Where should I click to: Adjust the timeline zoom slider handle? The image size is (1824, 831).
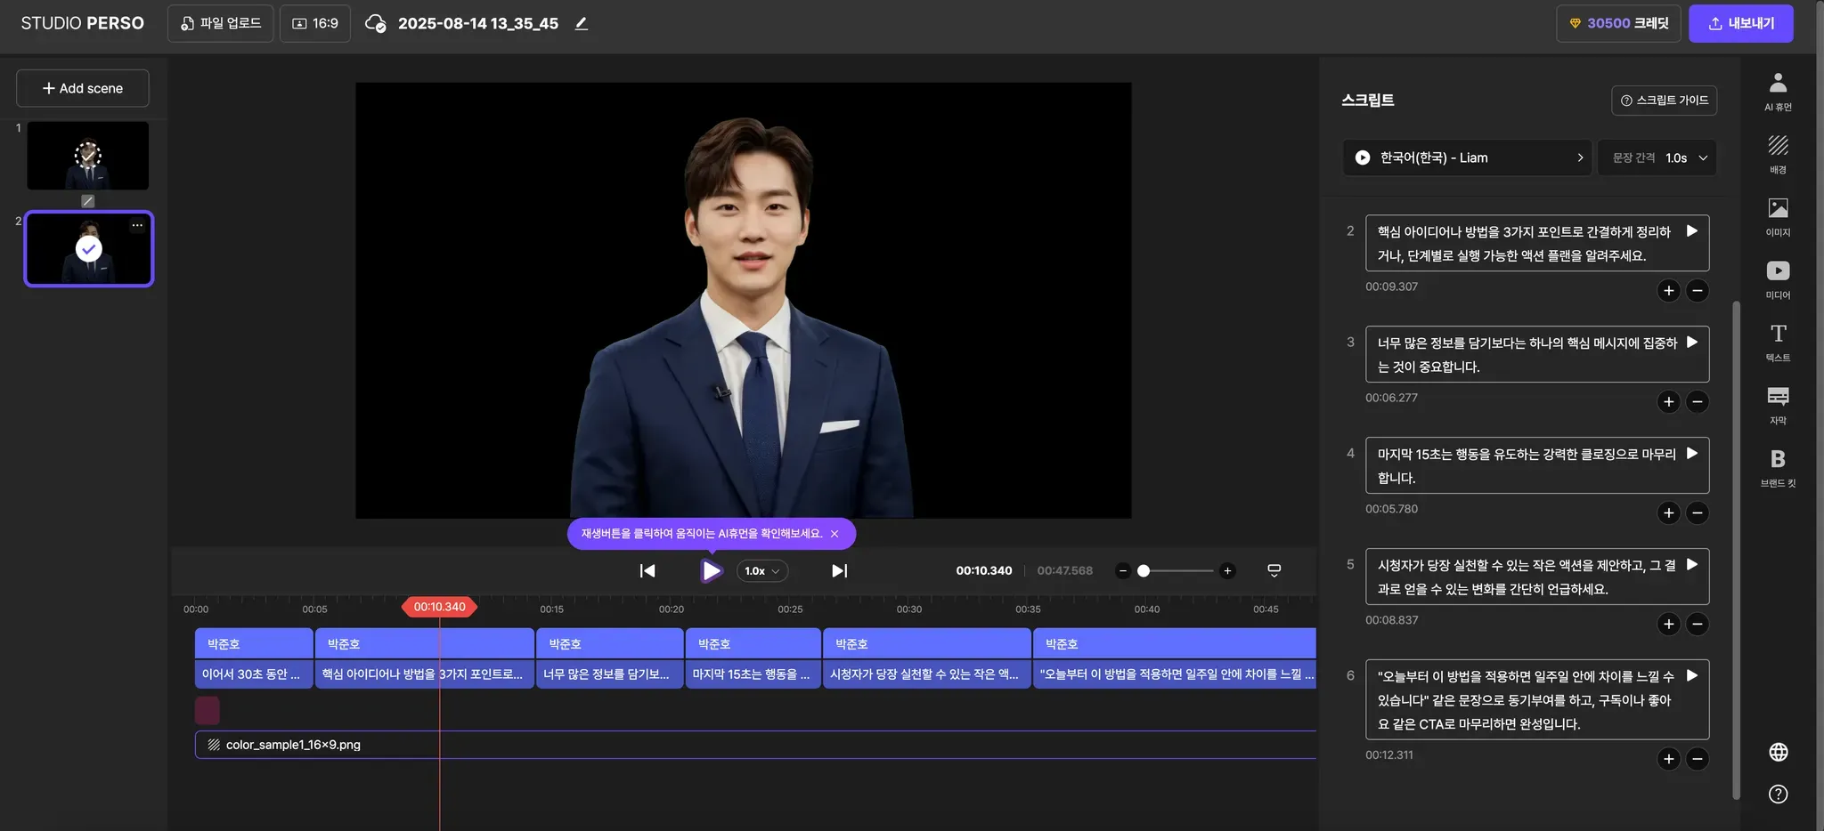pos(1144,571)
